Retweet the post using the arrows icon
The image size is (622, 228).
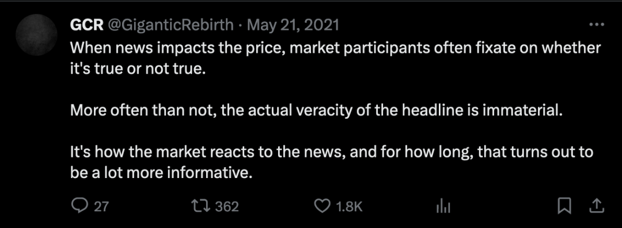tap(200, 206)
